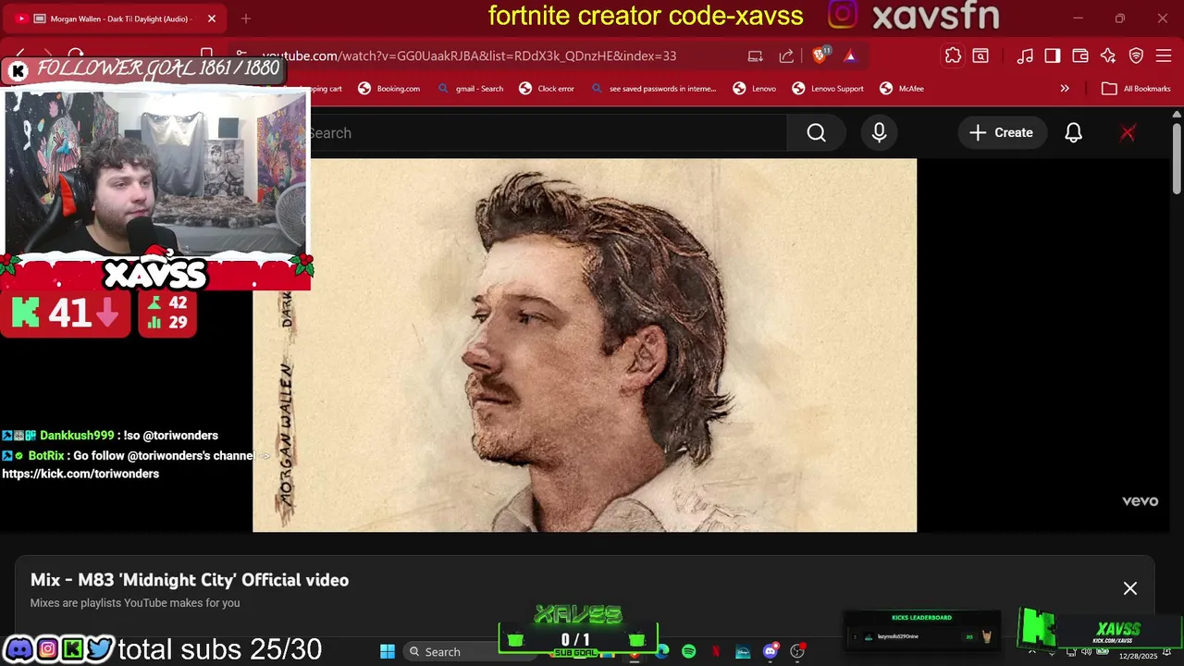
Task: Click the address bar URL
Action: (x=469, y=55)
